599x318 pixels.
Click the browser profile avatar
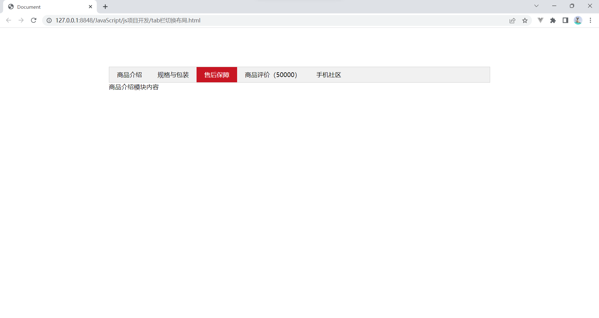(x=578, y=20)
